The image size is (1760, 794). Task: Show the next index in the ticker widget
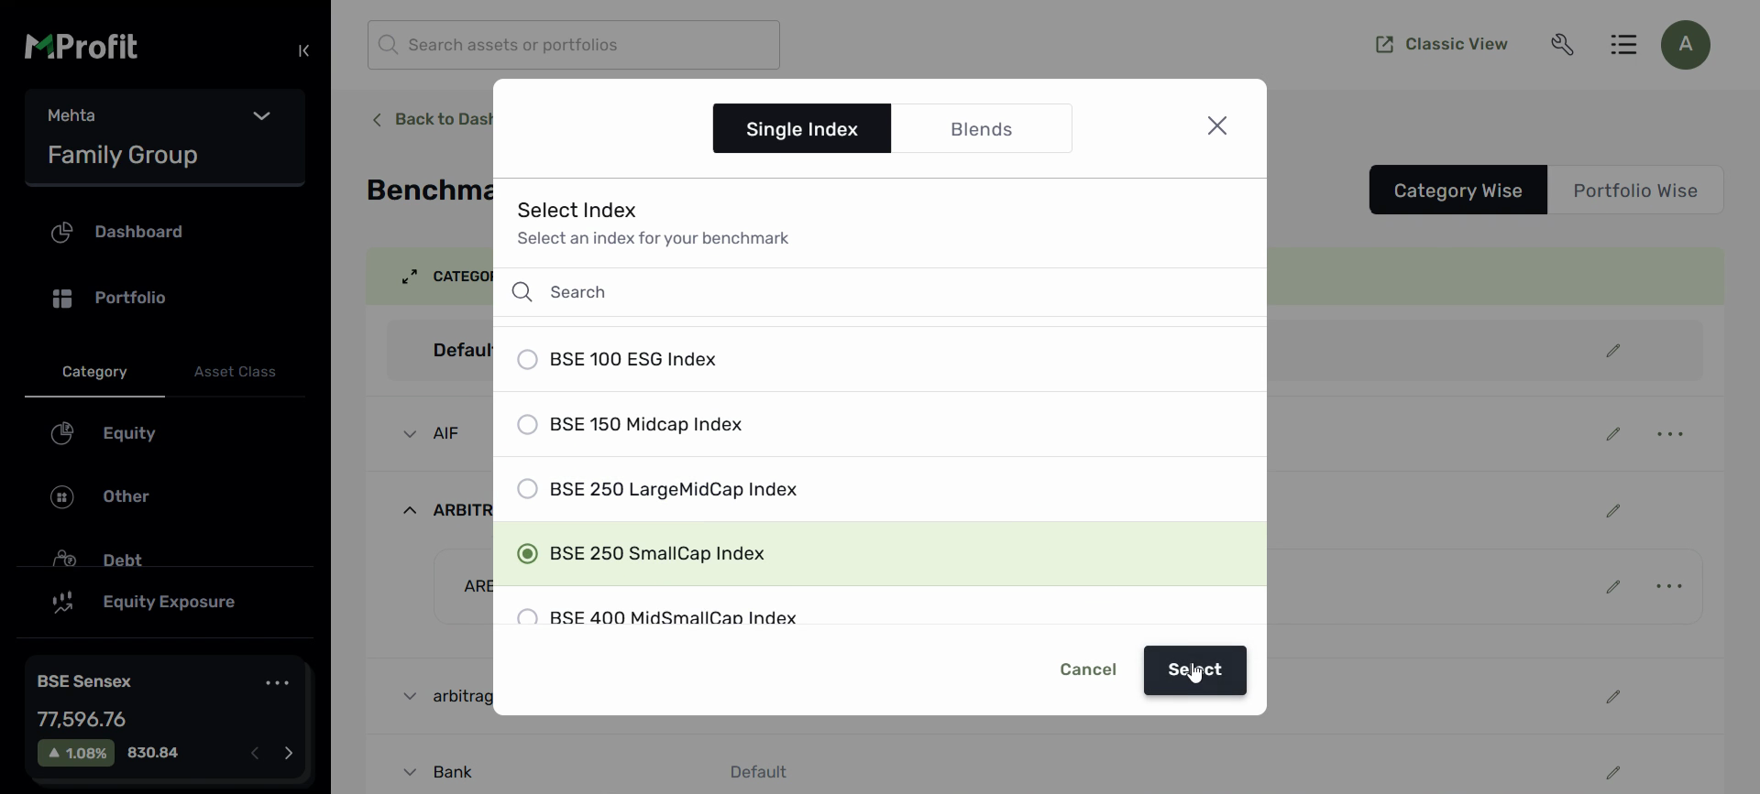click(x=289, y=753)
